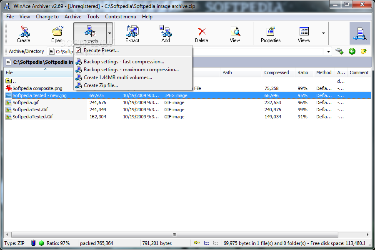Click the Archive/Directory path input field
375x250 pixels.
tap(189, 51)
